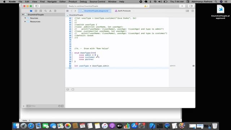Open the Source Control menu
The width and height of the screenshot is (231, 130).
pos(97,1)
